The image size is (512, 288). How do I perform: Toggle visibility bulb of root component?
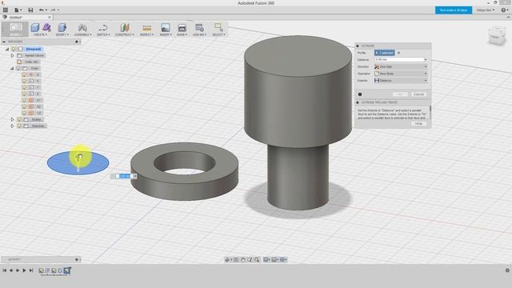14,49
